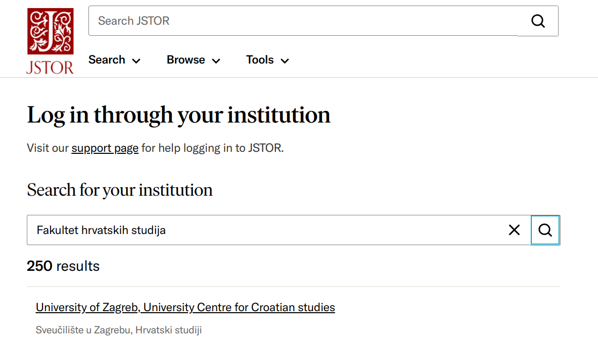Click the magnifier button beside the institution search
This screenshot has width=598, height=348.
[545, 230]
